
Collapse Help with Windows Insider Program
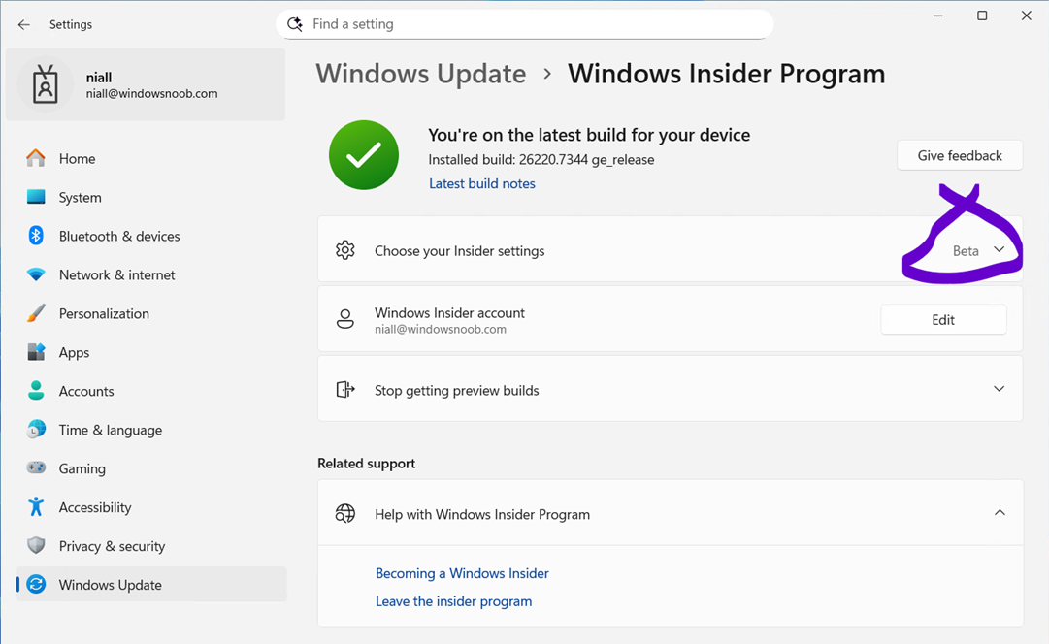[x=999, y=513]
